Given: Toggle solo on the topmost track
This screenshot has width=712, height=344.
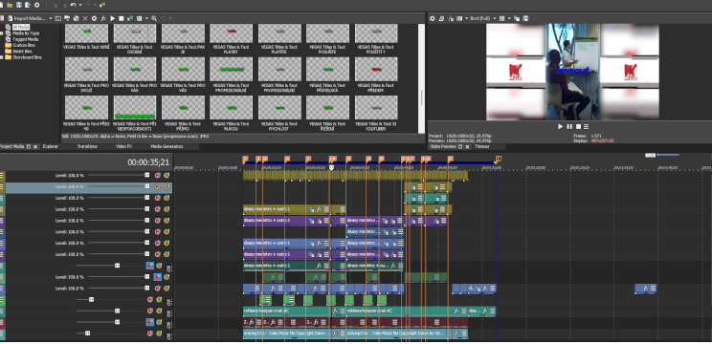Looking at the screenshot, I should pos(167,175).
